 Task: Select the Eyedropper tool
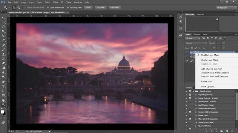pos(3,40)
